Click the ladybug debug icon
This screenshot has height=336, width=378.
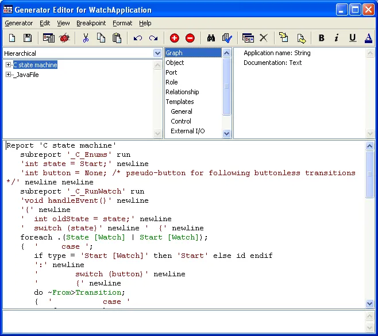click(x=64, y=38)
